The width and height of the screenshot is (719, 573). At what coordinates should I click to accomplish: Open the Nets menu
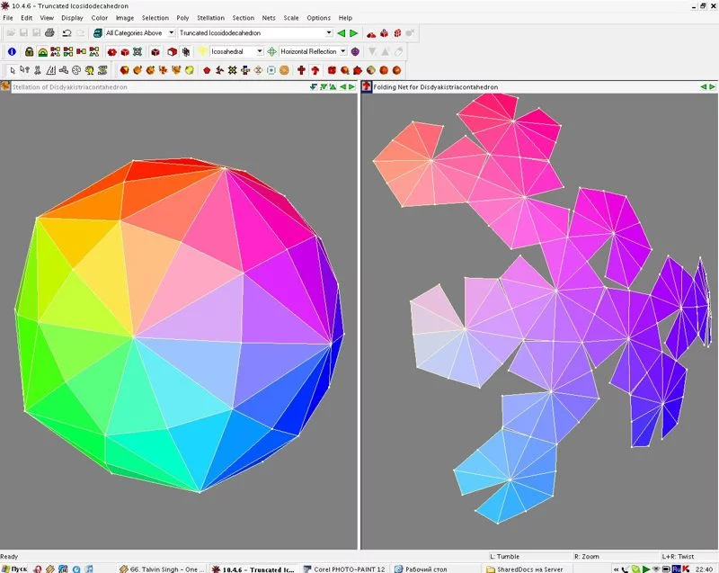pos(268,18)
